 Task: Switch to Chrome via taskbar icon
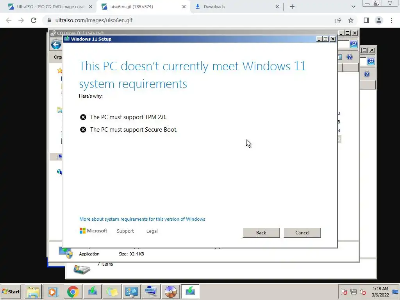pyautogui.click(x=73, y=291)
